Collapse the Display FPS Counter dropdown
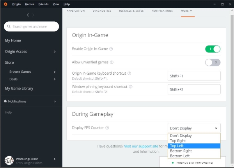Image resolution: width=234 pixels, height=168 pixels. pyautogui.click(x=194, y=128)
